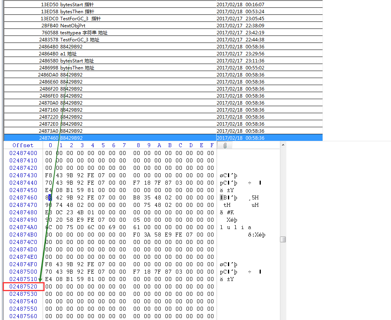Select the row with address 24872E0
Image resolution: width=391 pixels, height=320 pixels.
click(163, 124)
